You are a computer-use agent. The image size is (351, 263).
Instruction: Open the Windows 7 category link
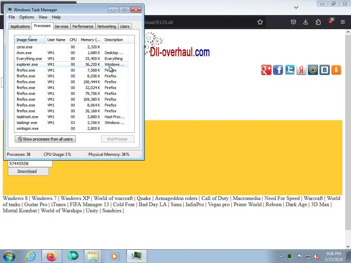[44, 198]
